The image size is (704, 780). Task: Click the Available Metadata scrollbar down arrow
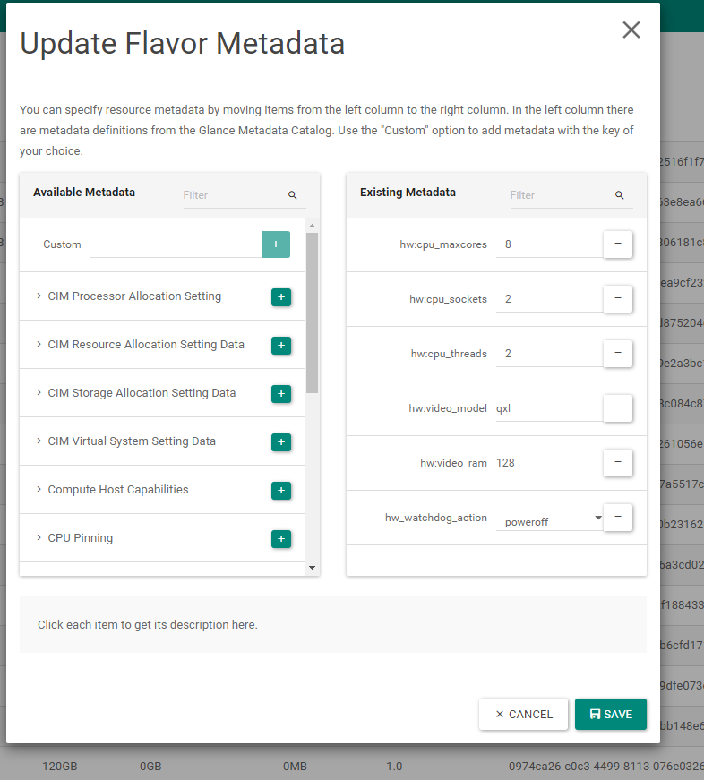coord(312,568)
